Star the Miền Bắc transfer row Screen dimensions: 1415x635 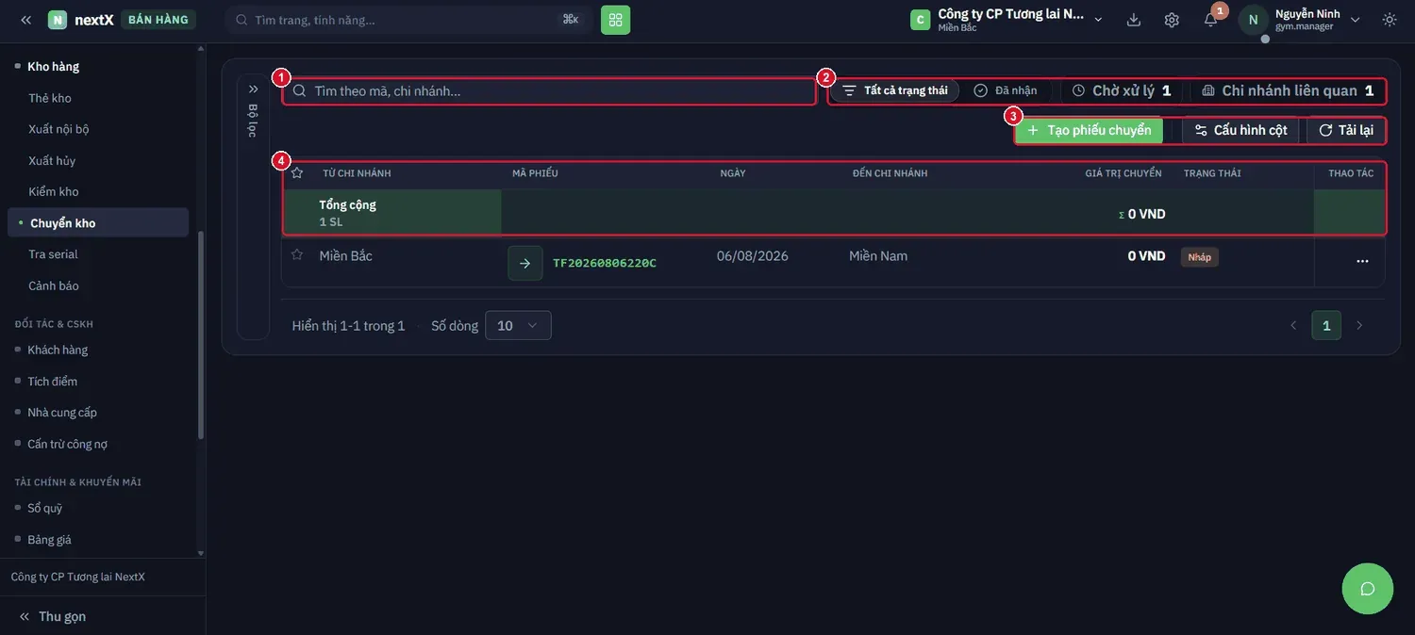pos(297,255)
